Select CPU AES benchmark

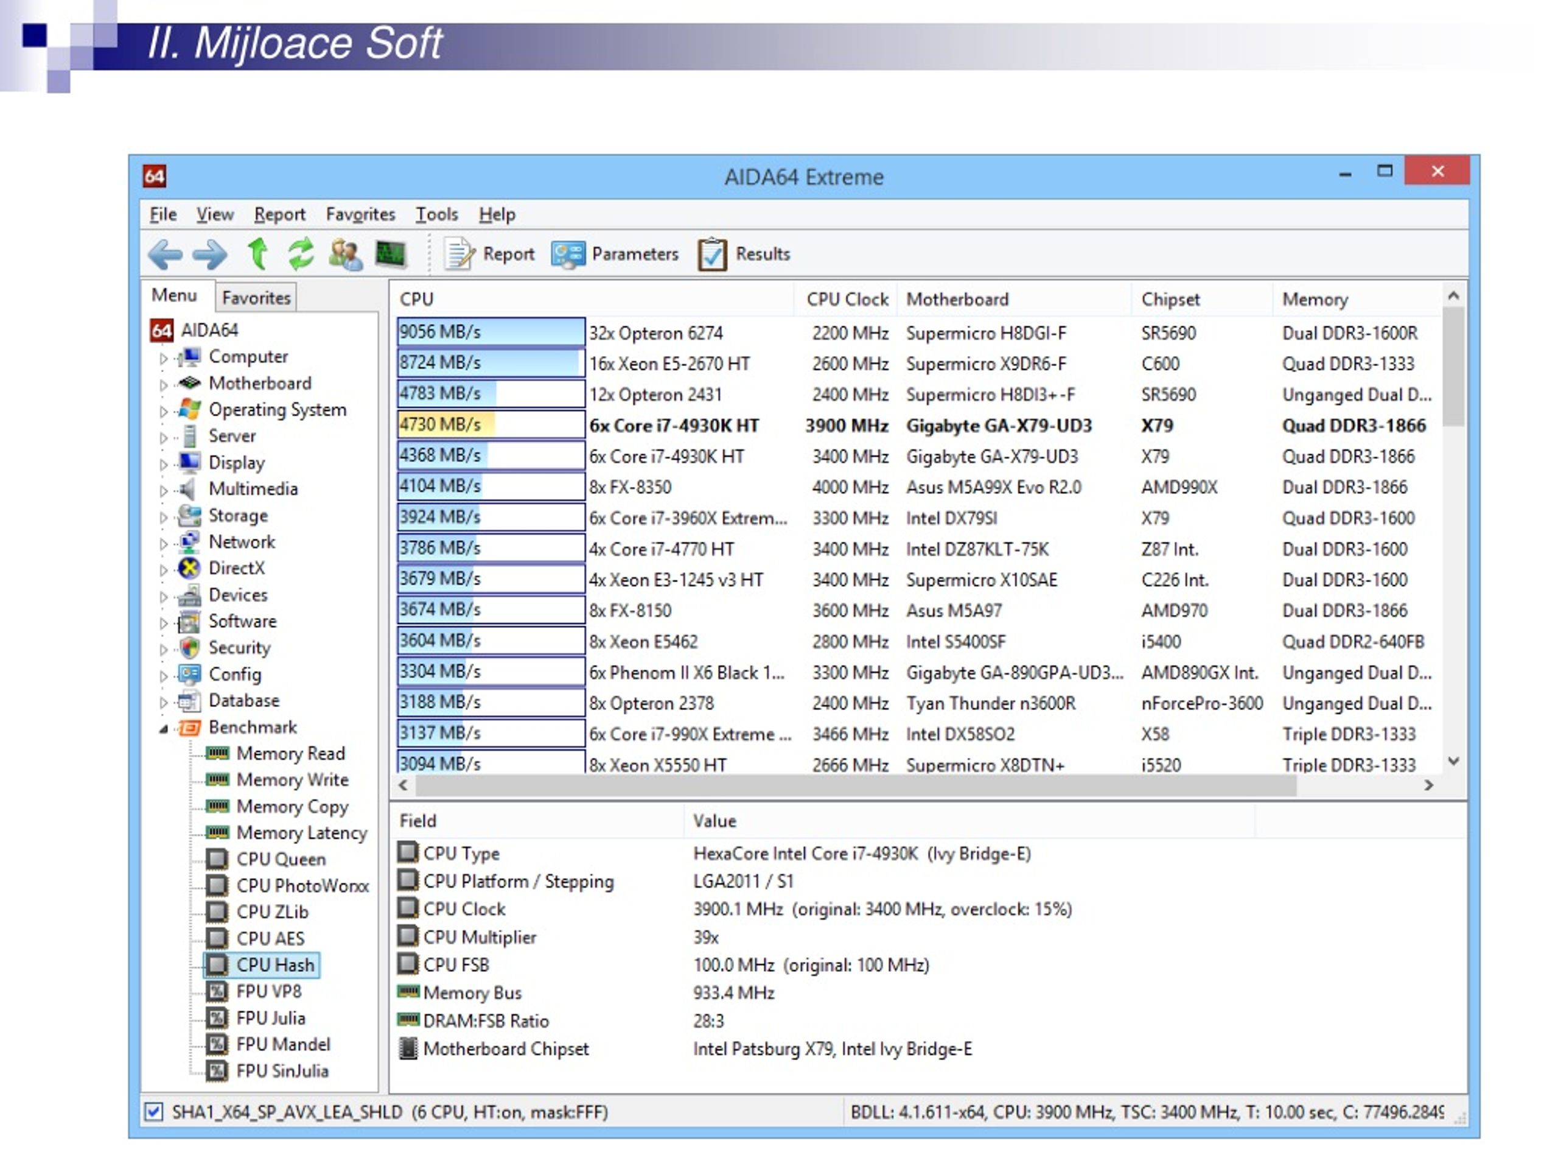pos(270,939)
